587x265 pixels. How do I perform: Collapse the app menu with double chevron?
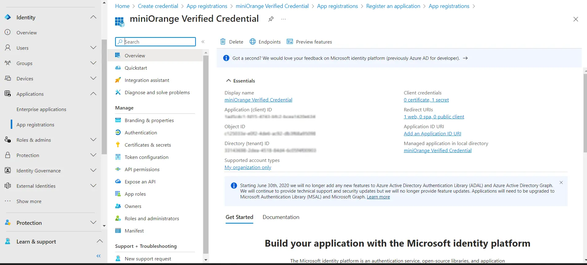[x=203, y=42]
